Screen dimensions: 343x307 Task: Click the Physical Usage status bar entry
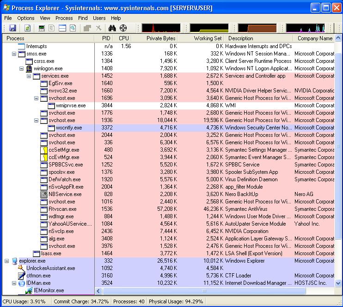click(x=176, y=301)
